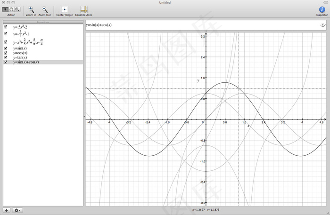Toggle the y=sin(x) checkbox
330x215 pixels.
(x=6, y=48)
